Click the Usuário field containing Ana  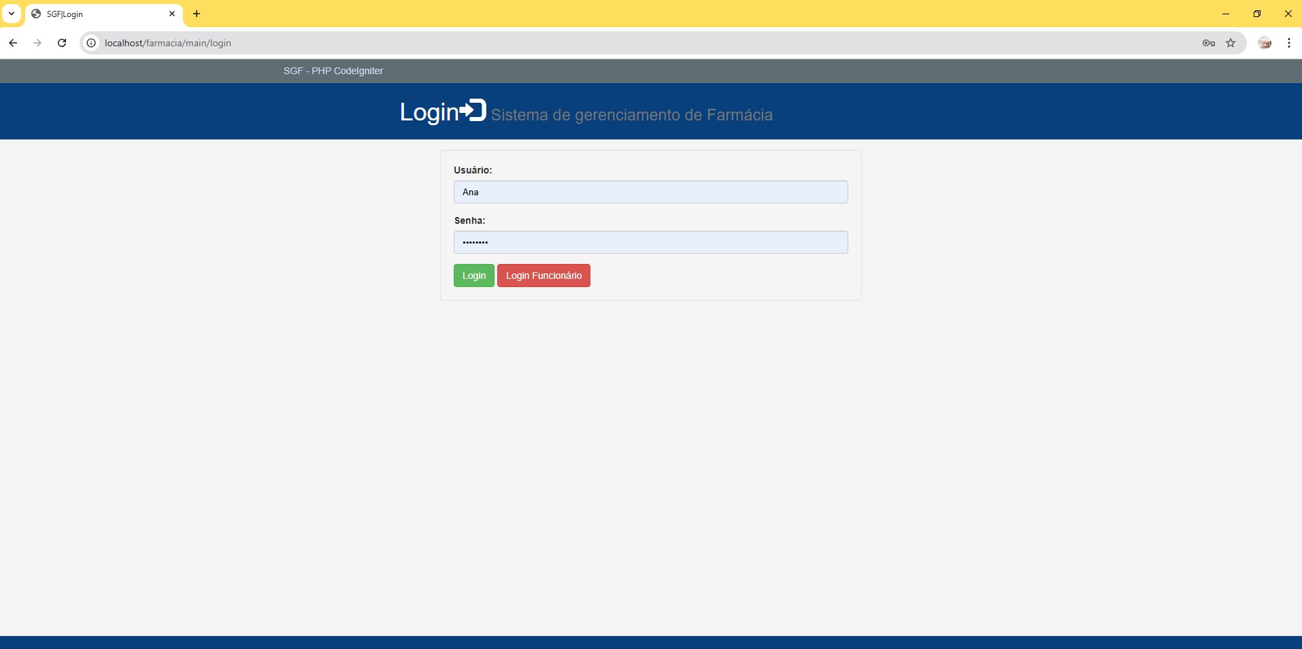(650, 192)
